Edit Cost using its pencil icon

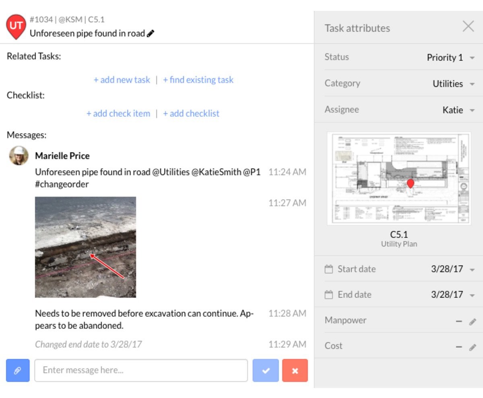click(x=473, y=347)
